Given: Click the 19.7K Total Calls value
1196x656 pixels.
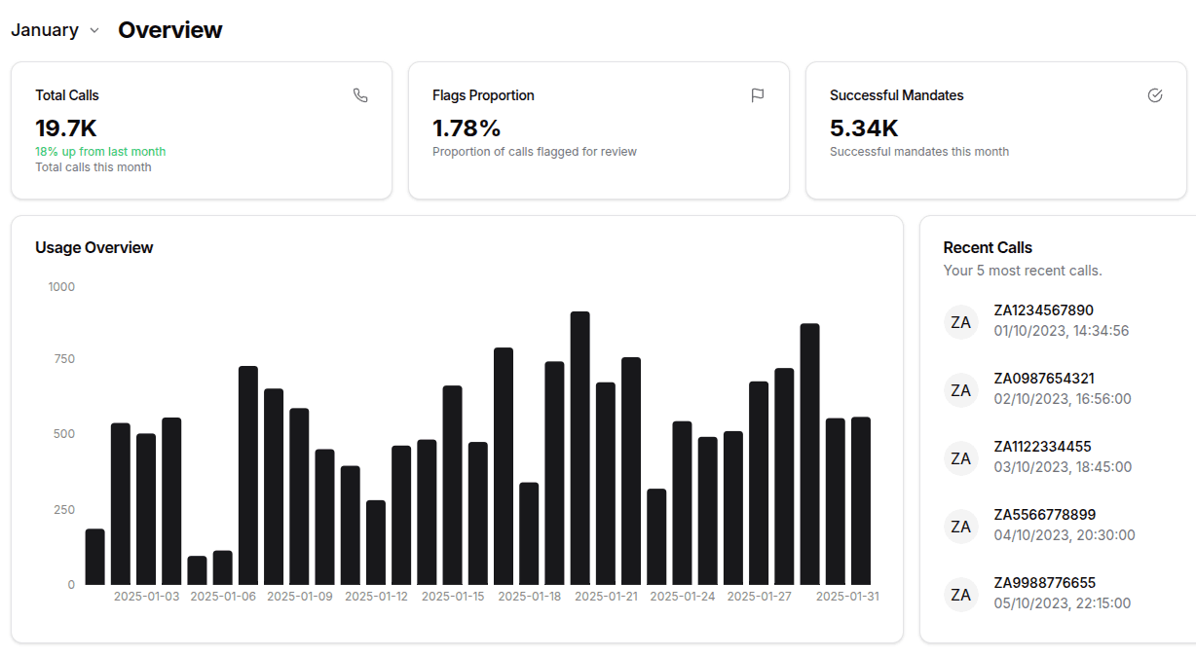Looking at the screenshot, I should (66, 128).
